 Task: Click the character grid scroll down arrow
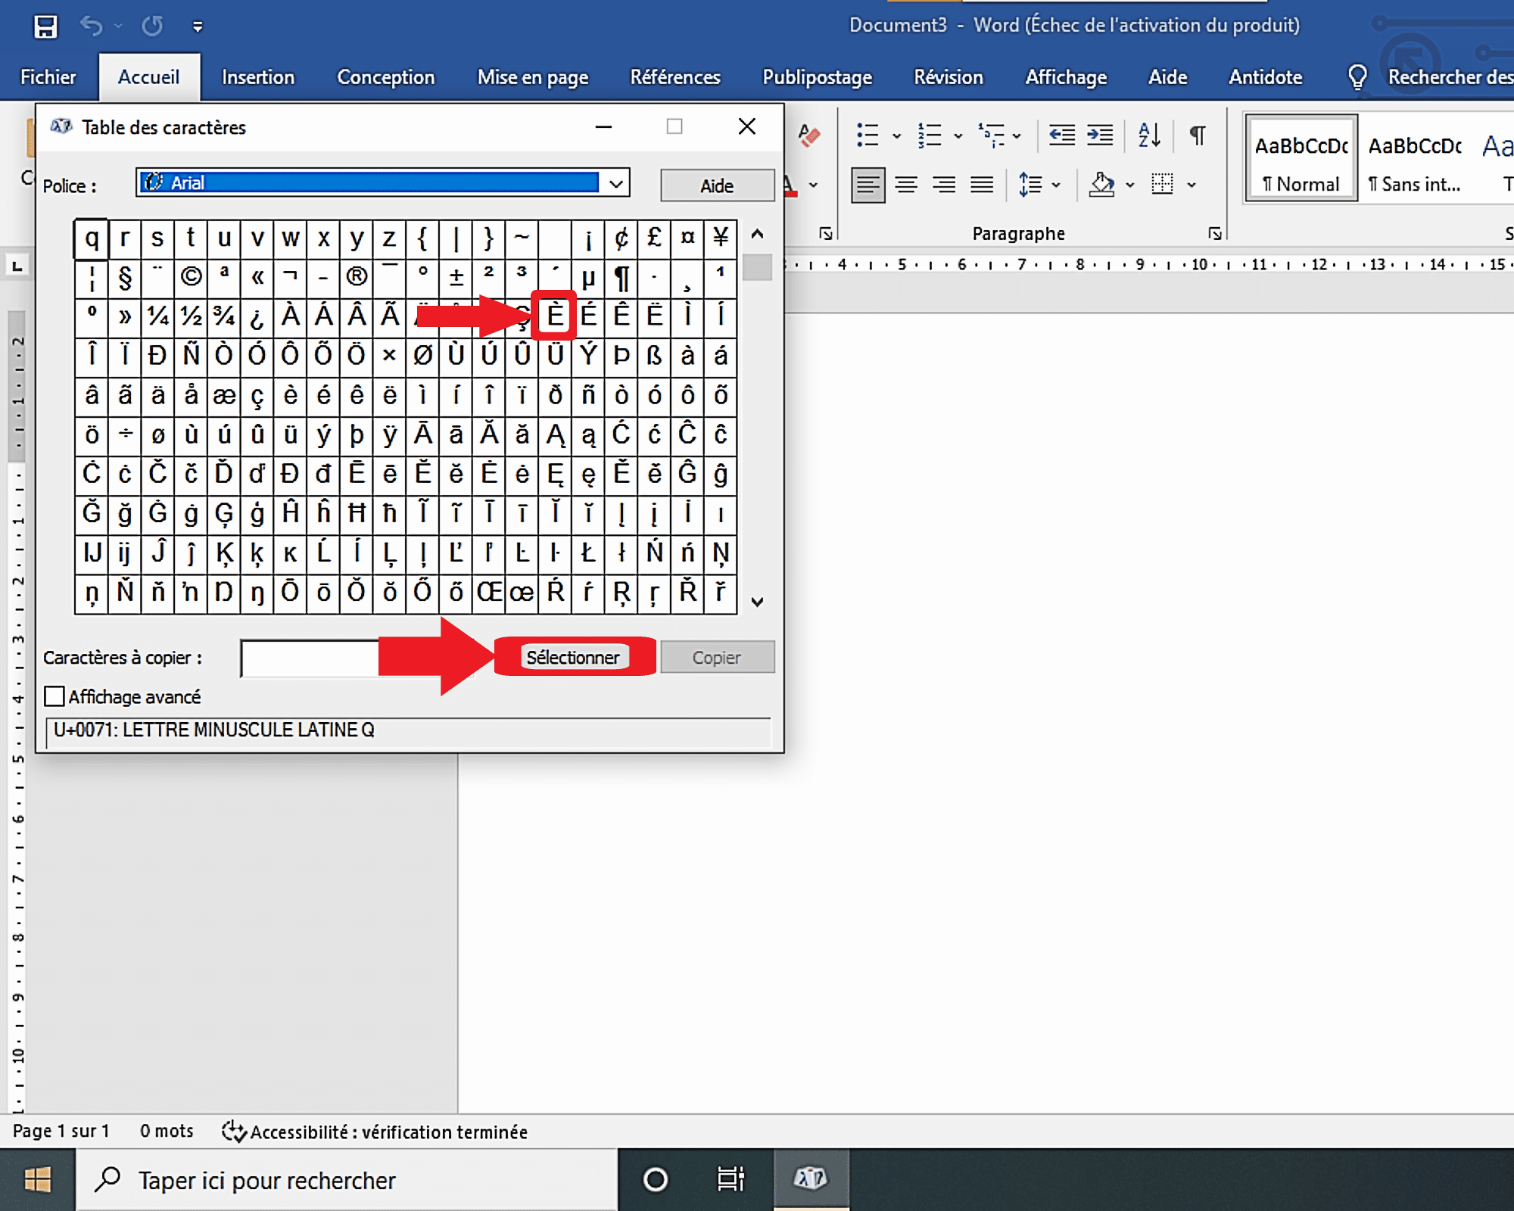click(x=757, y=602)
